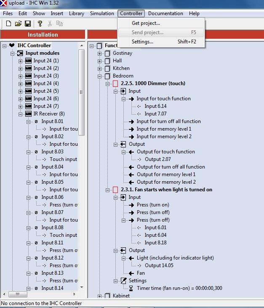Image resolution: width=264 pixels, height=308 pixels.
Task: Select Output 14.05 in the tree
Action: (x=159, y=265)
